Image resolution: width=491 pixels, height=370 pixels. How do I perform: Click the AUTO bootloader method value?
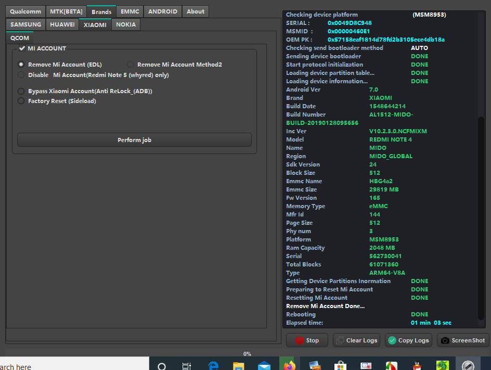pyautogui.click(x=419, y=48)
